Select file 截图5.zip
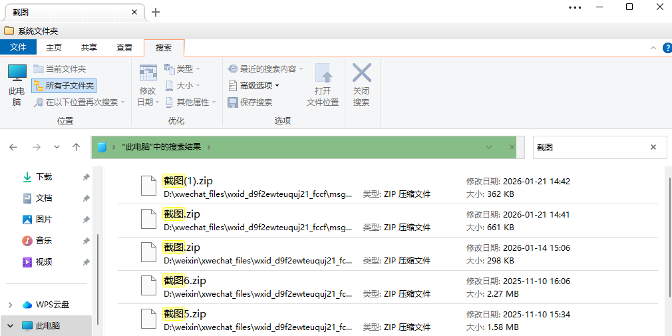Image resolution: width=672 pixels, height=336 pixels. (388, 321)
